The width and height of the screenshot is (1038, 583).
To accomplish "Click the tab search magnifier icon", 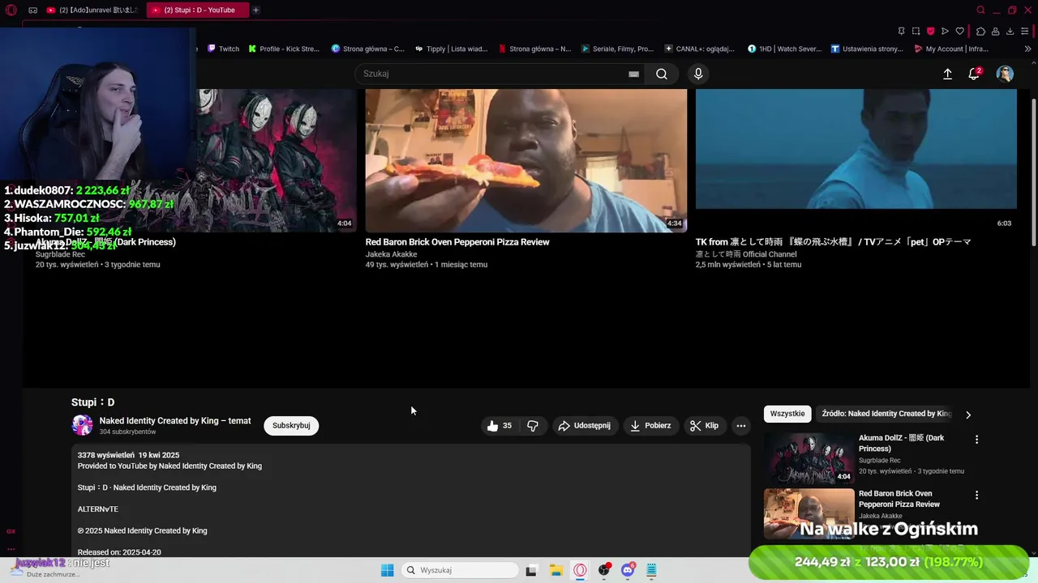I will click(980, 11).
